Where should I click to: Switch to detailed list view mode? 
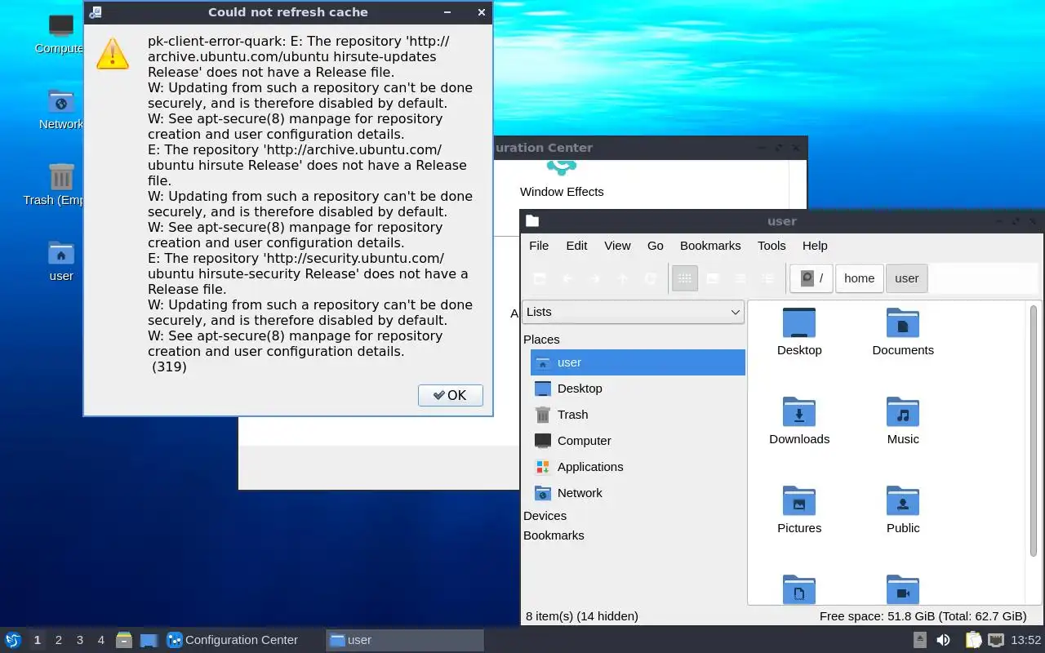coord(768,278)
